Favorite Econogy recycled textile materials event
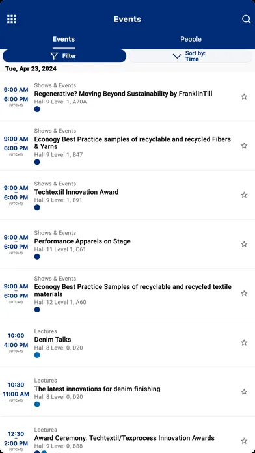255x453 pixels. [x=244, y=294]
